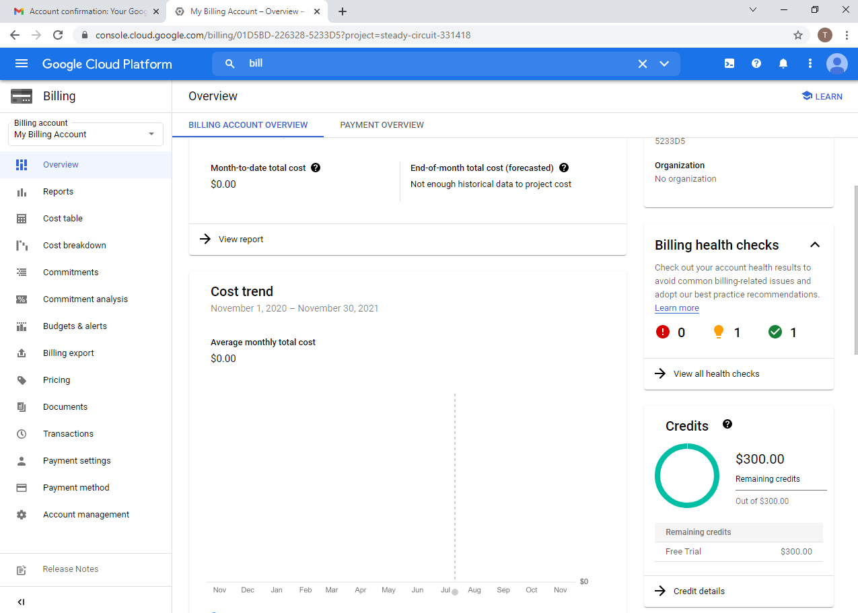Image resolution: width=858 pixels, height=613 pixels.
Task: Switch to Payment Overview tab
Action: pyautogui.click(x=382, y=125)
